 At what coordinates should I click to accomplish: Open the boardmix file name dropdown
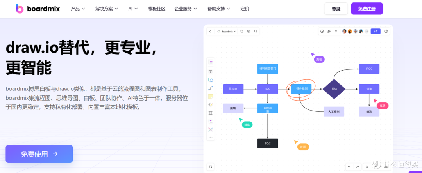226,31
